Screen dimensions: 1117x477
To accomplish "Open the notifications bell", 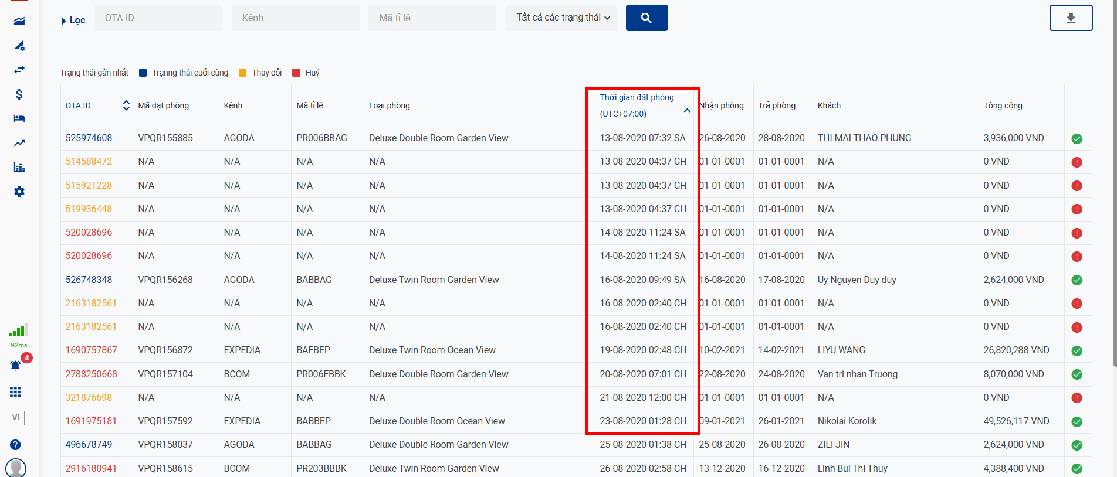I will coord(16,366).
